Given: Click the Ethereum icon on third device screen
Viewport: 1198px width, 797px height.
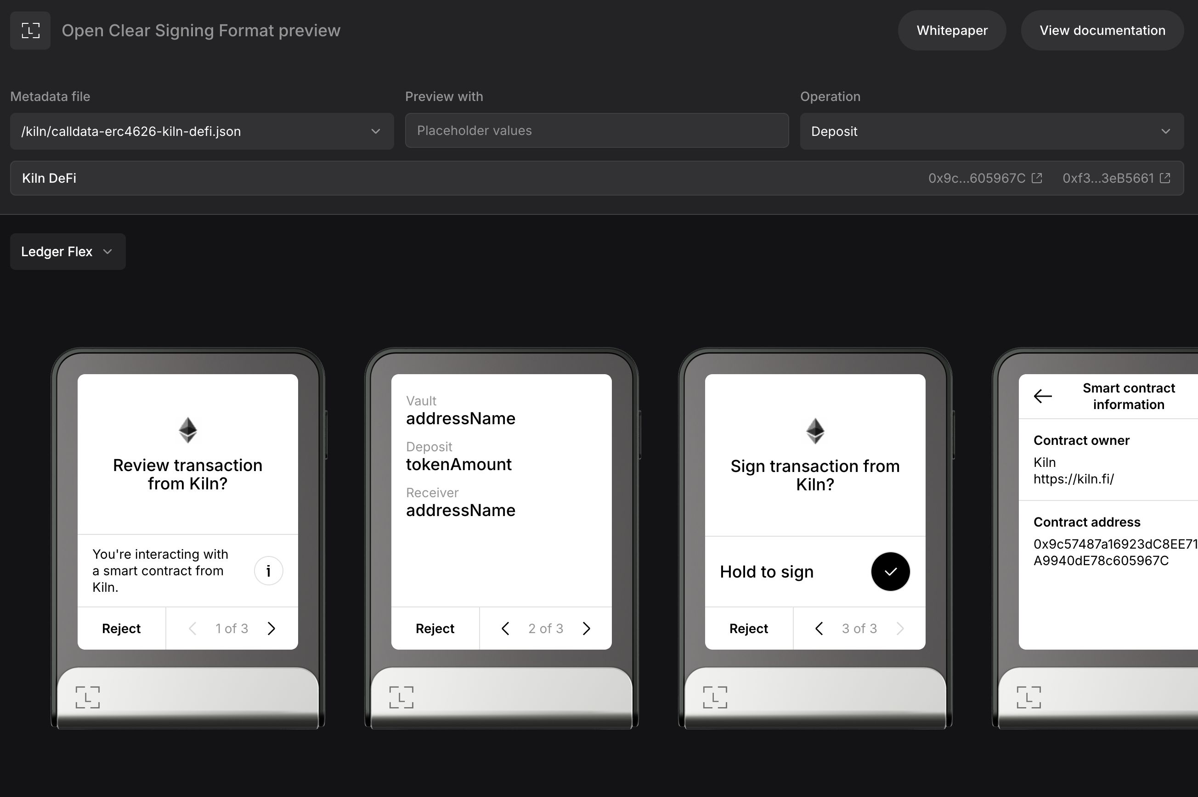Looking at the screenshot, I should pos(814,430).
